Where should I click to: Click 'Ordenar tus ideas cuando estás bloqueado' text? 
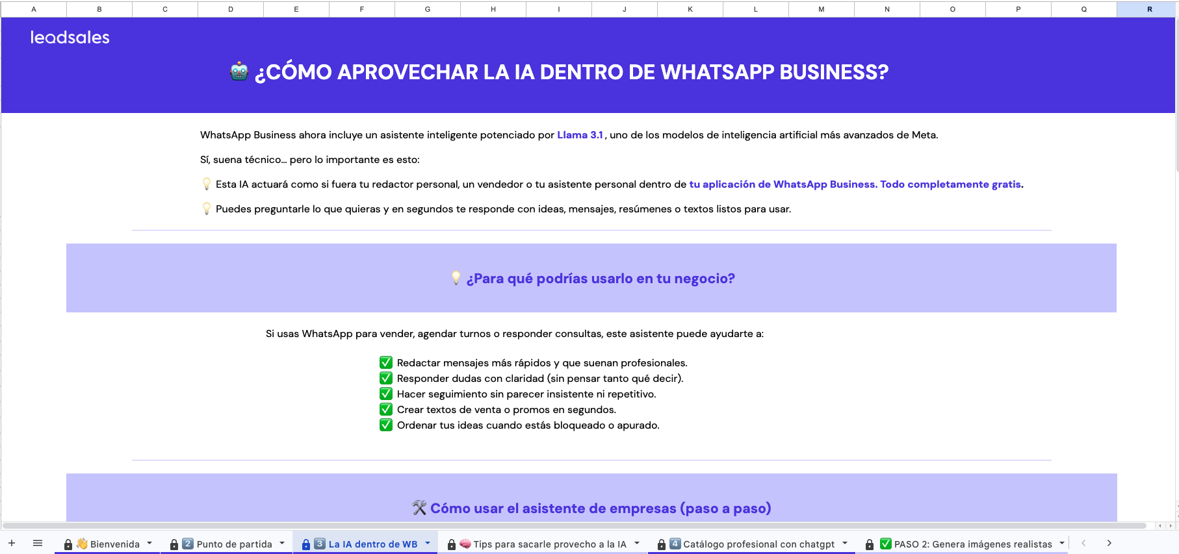click(x=528, y=425)
